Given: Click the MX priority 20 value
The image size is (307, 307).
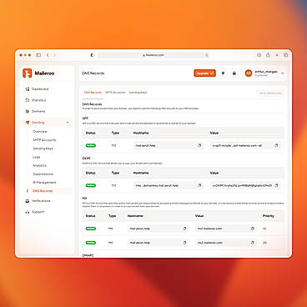Looking at the screenshot, I should click(x=264, y=243).
